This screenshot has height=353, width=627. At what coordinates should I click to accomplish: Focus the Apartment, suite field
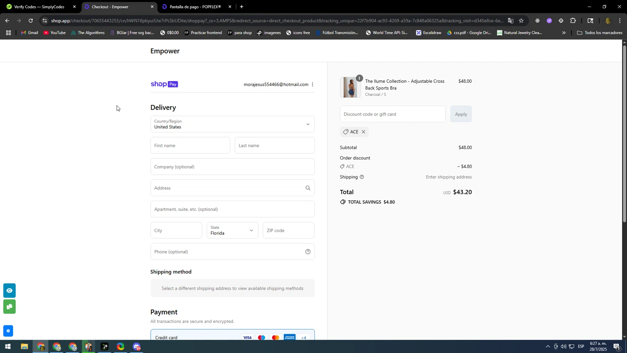coord(232,210)
